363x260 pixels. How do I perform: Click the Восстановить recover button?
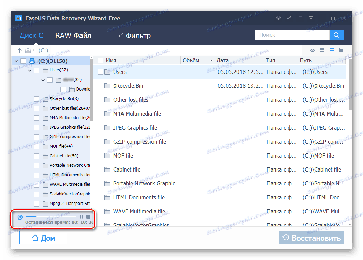(311, 238)
